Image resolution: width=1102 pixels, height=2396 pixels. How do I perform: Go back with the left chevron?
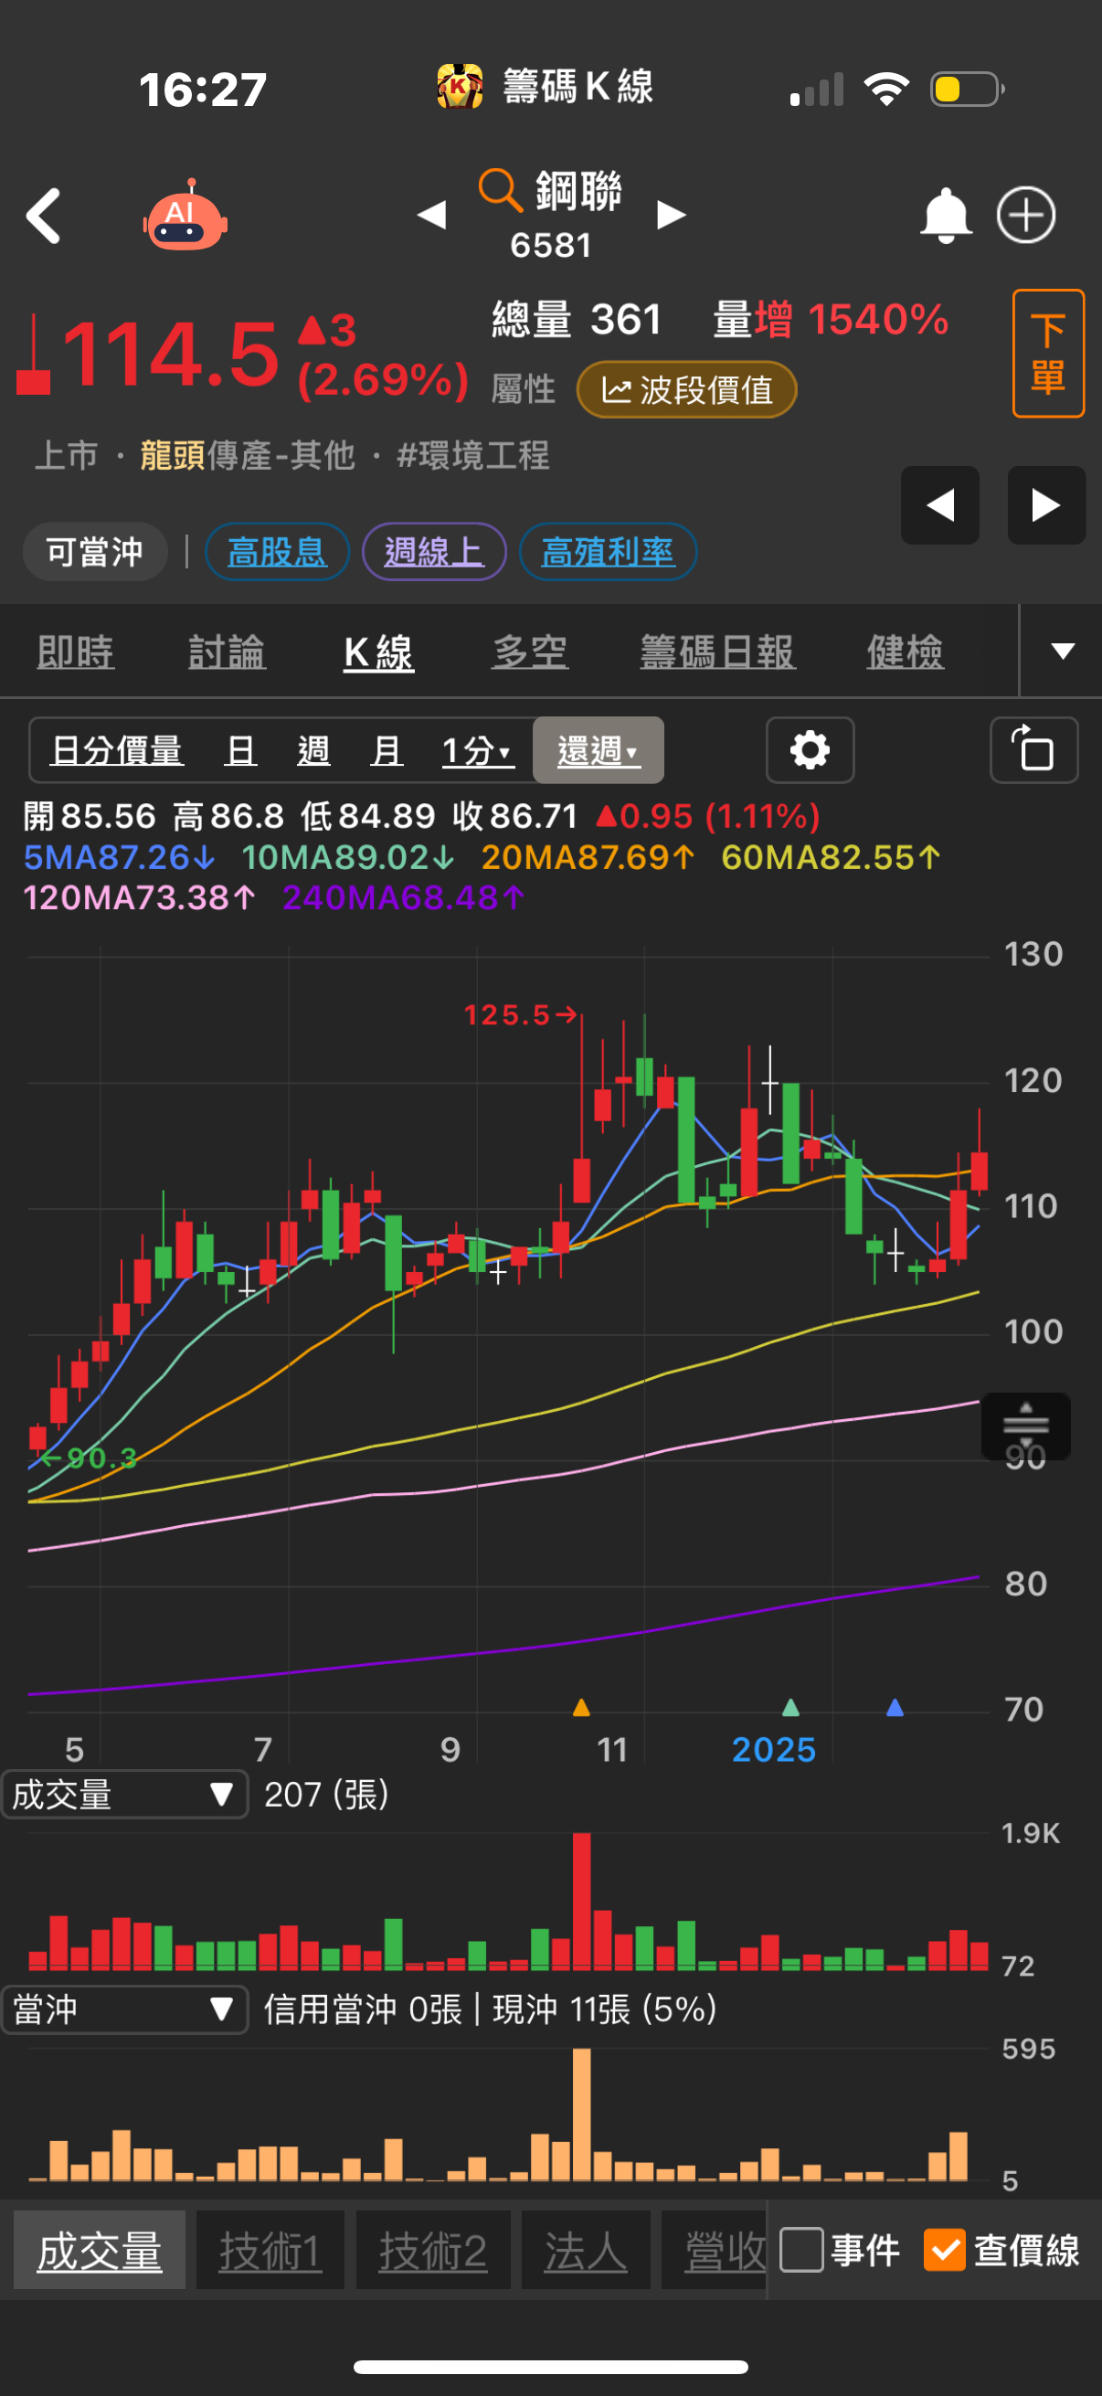44,216
